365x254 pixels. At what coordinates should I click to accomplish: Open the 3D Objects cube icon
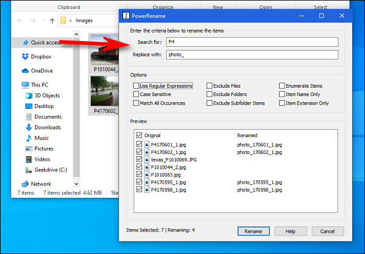(x=29, y=96)
